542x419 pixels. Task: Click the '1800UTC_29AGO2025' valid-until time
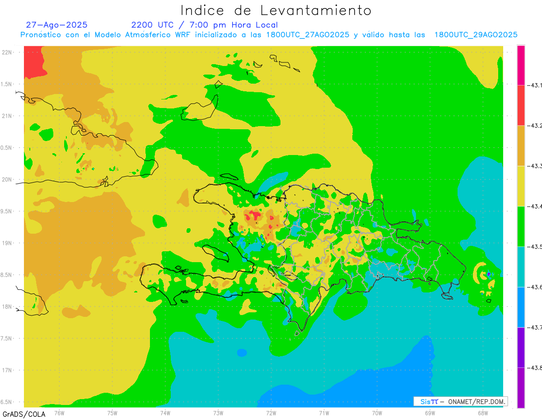click(476, 35)
